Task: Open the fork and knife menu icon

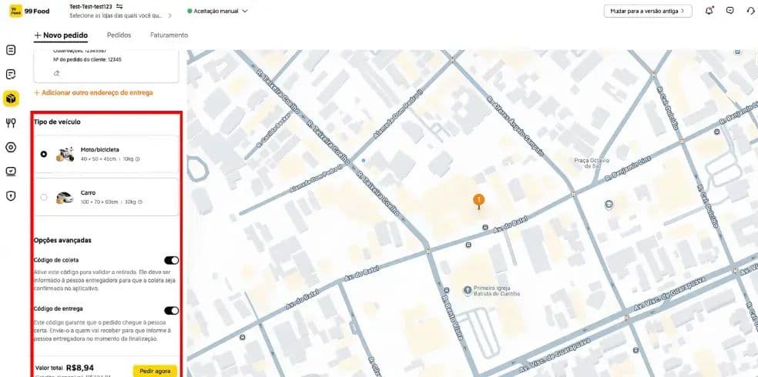Action: tap(11, 123)
